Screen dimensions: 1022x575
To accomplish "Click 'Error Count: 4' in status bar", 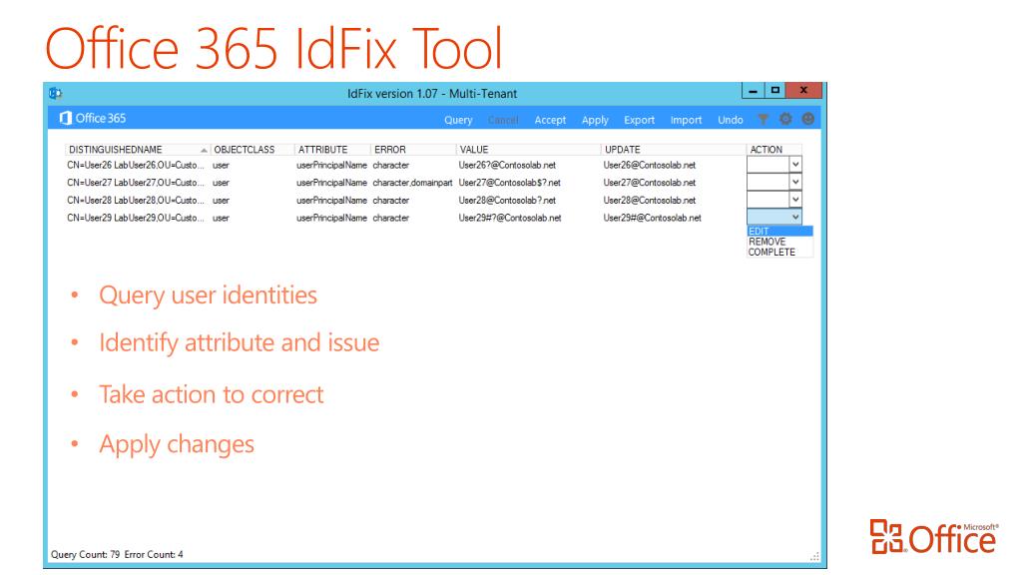I will coord(154,554).
